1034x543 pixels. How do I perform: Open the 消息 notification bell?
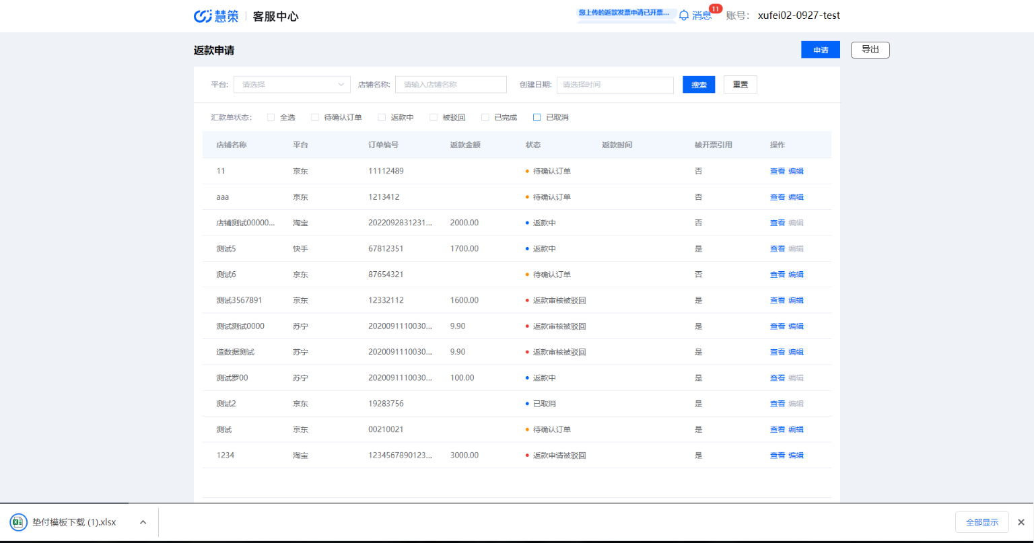(x=684, y=15)
